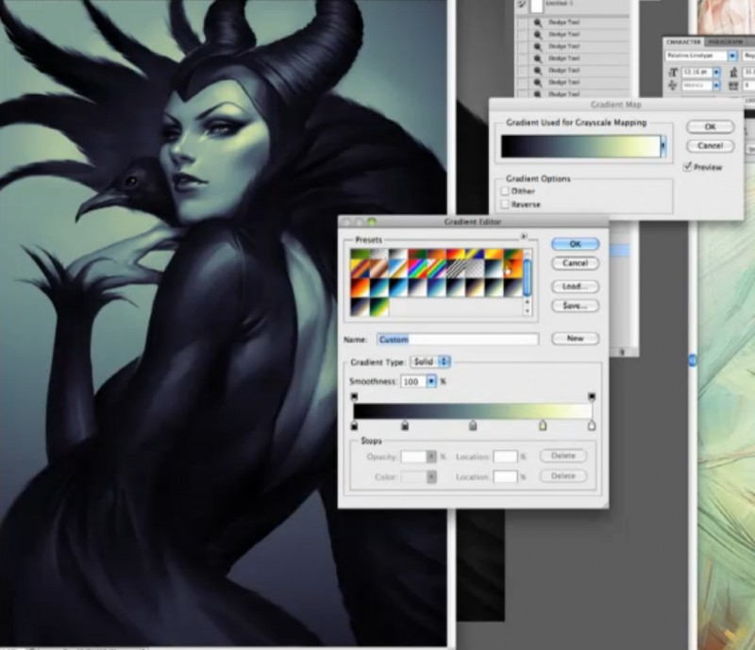Screen dimensions: 755x650
Task: Choose the solid green preset at the start of the top row
Action: point(361,254)
